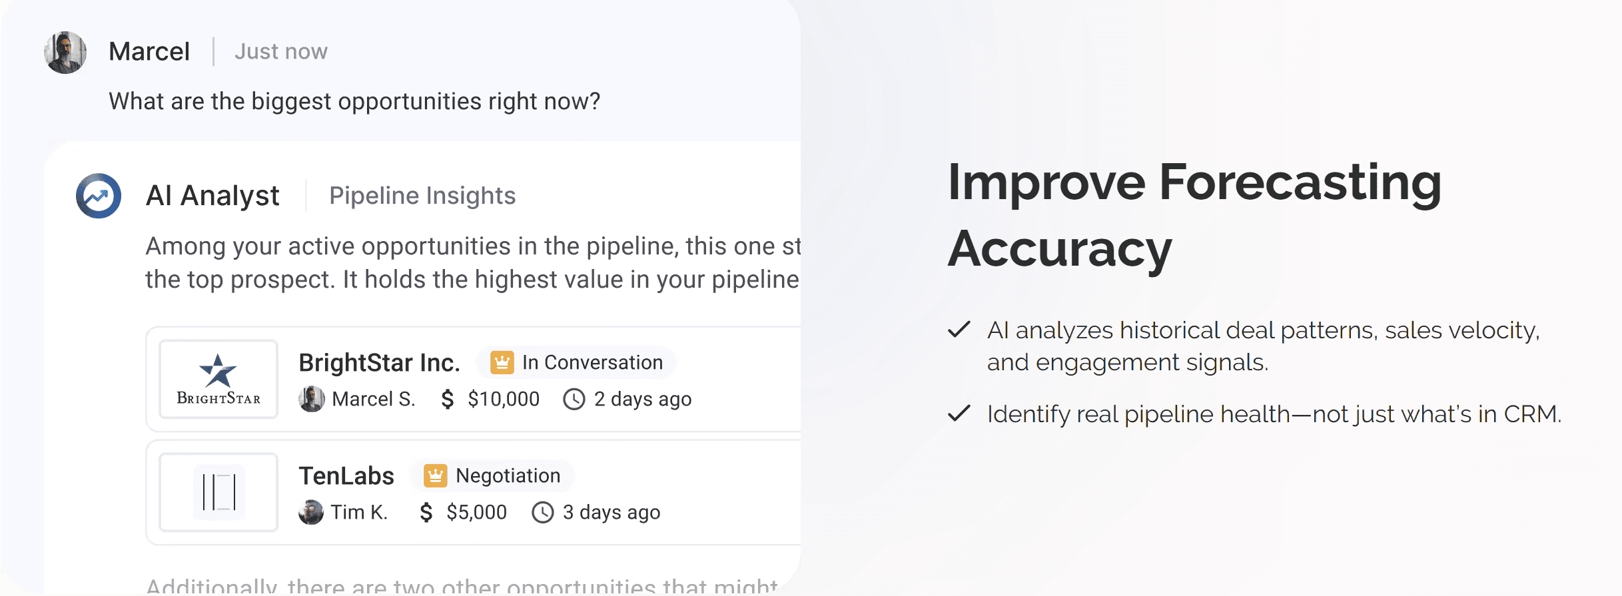Viewport: 1622px width, 596px height.
Task: Click clock icon next to 2 days ago
Action: [574, 399]
